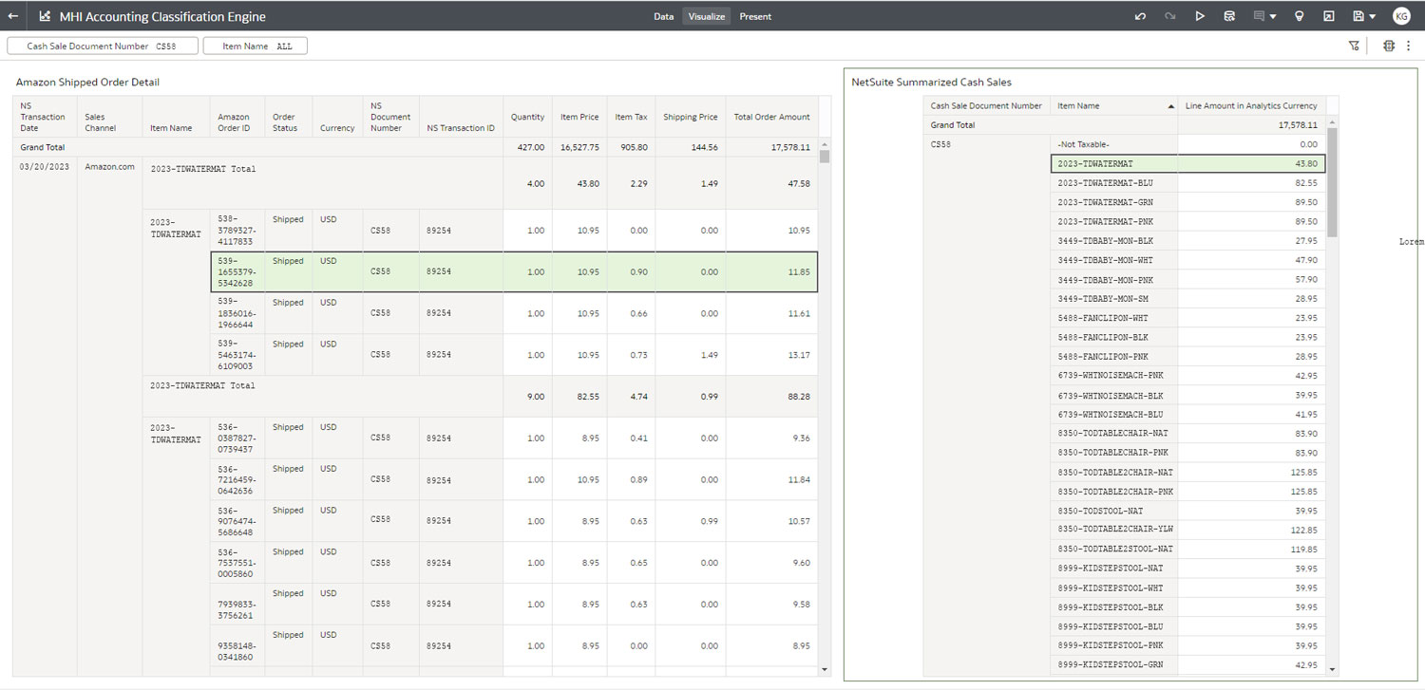Open the insights lightbulb icon
1425x690 pixels.
(1300, 16)
